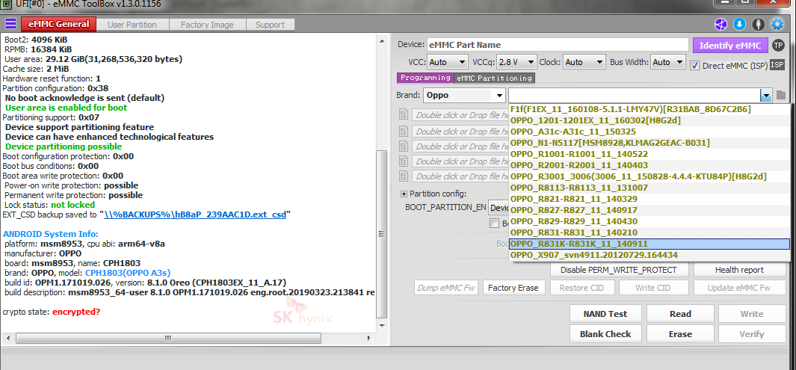Image resolution: width=796 pixels, height=370 pixels.
Task: Open the BOOT_PARTITION_EN dropdown
Action: point(499,208)
